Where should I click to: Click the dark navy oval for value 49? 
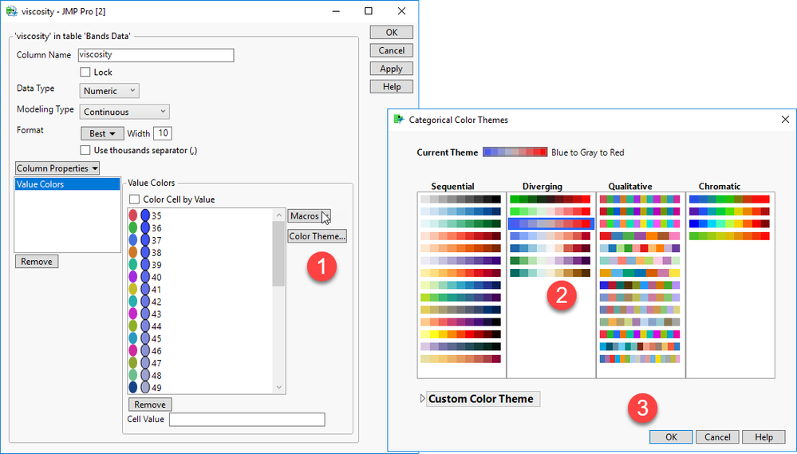pyautogui.click(x=133, y=388)
